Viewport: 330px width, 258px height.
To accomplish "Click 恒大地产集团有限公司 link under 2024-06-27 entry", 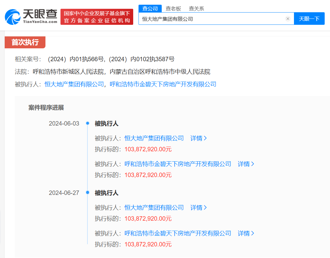I will pyautogui.click(x=154, y=207).
